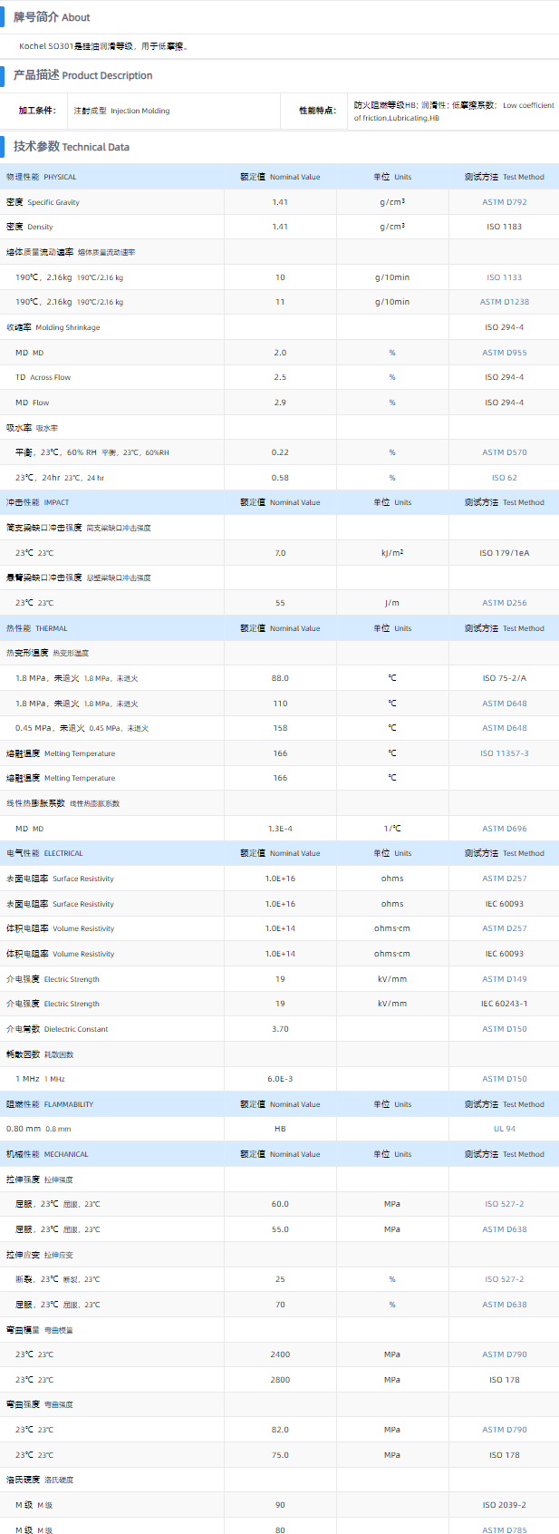The width and height of the screenshot is (559, 1534).
Task: Open the ASTM D256 impact test link
Action: [x=504, y=603]
